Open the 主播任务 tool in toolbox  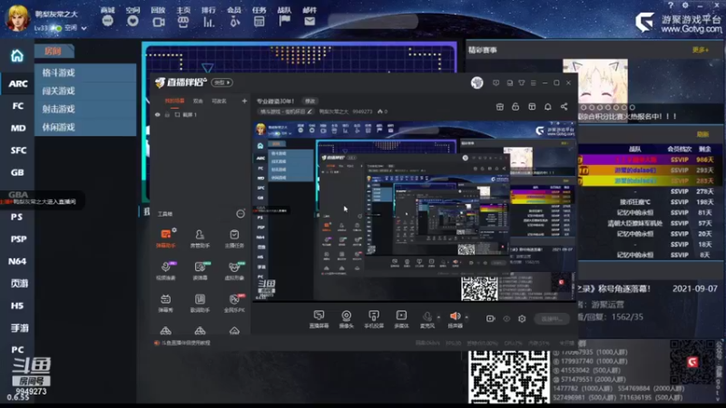tap(234, 238)
